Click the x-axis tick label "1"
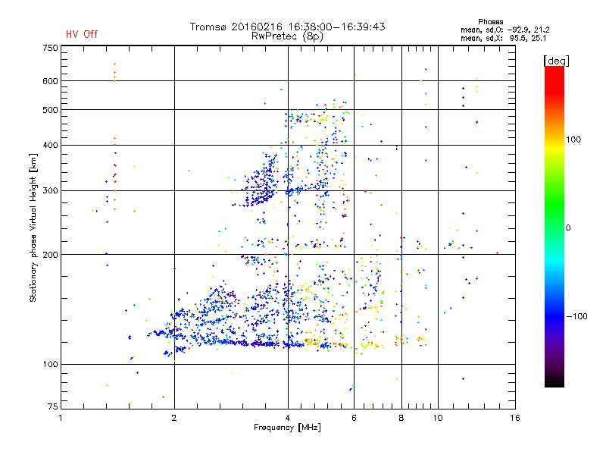 point(61,418)
